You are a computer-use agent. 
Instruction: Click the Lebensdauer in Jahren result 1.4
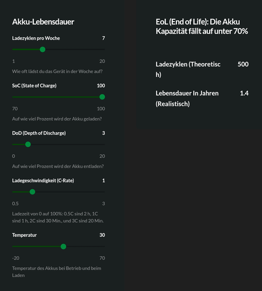[244, 93]
